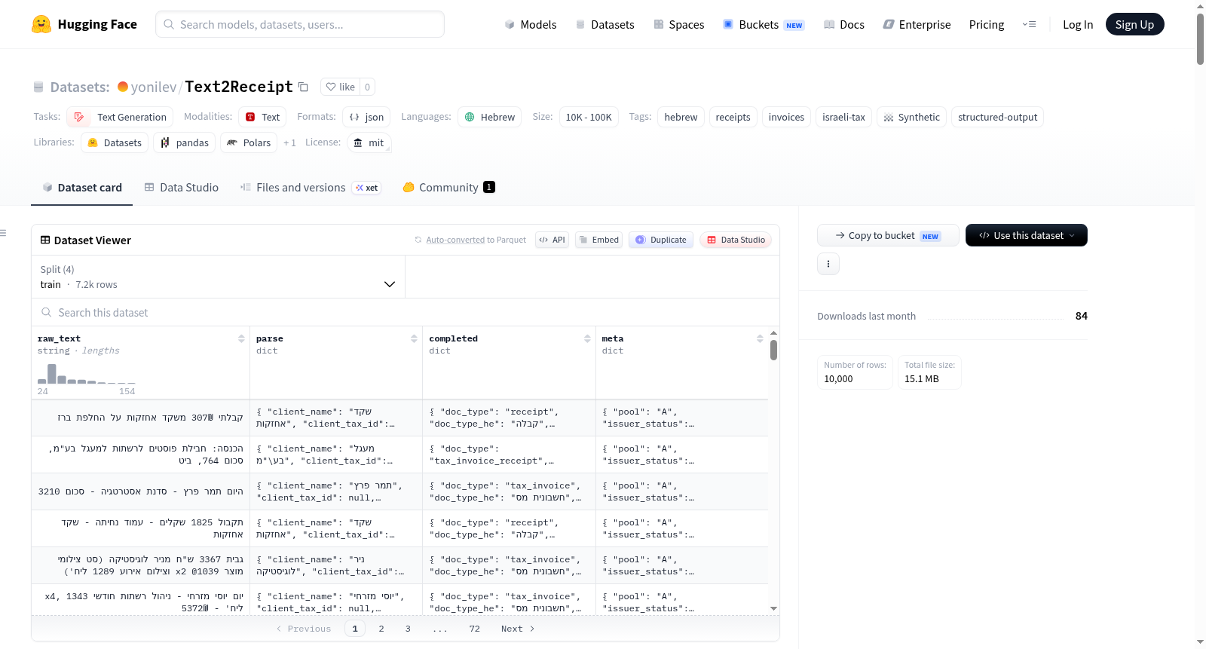Click the page scrollbar thumb
The width and height of the screenshot is (1206, 649).
(x=1200, y=38)
